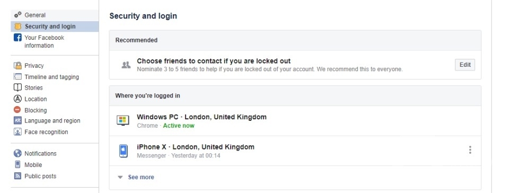Viewport: 509px width, 193px height.
Task: Go to Language and region settings
Action: 52,121
